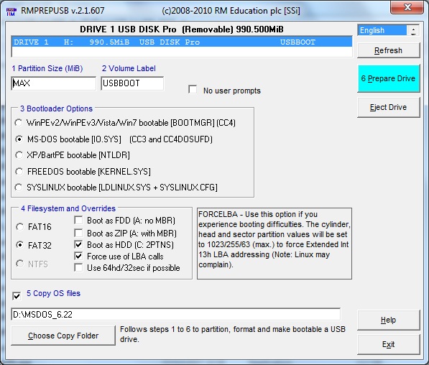Select WinPEv2/Vista/Win7 BOOTMGR bootloader option
429x365 pixels.
pos(19,123)
